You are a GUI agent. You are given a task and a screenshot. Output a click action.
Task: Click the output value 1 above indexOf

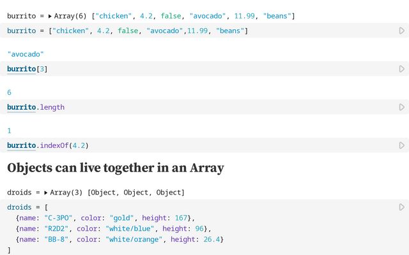(9, 131)
